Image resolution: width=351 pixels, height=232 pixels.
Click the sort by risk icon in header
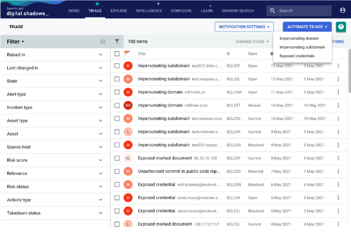pos(127,53)
